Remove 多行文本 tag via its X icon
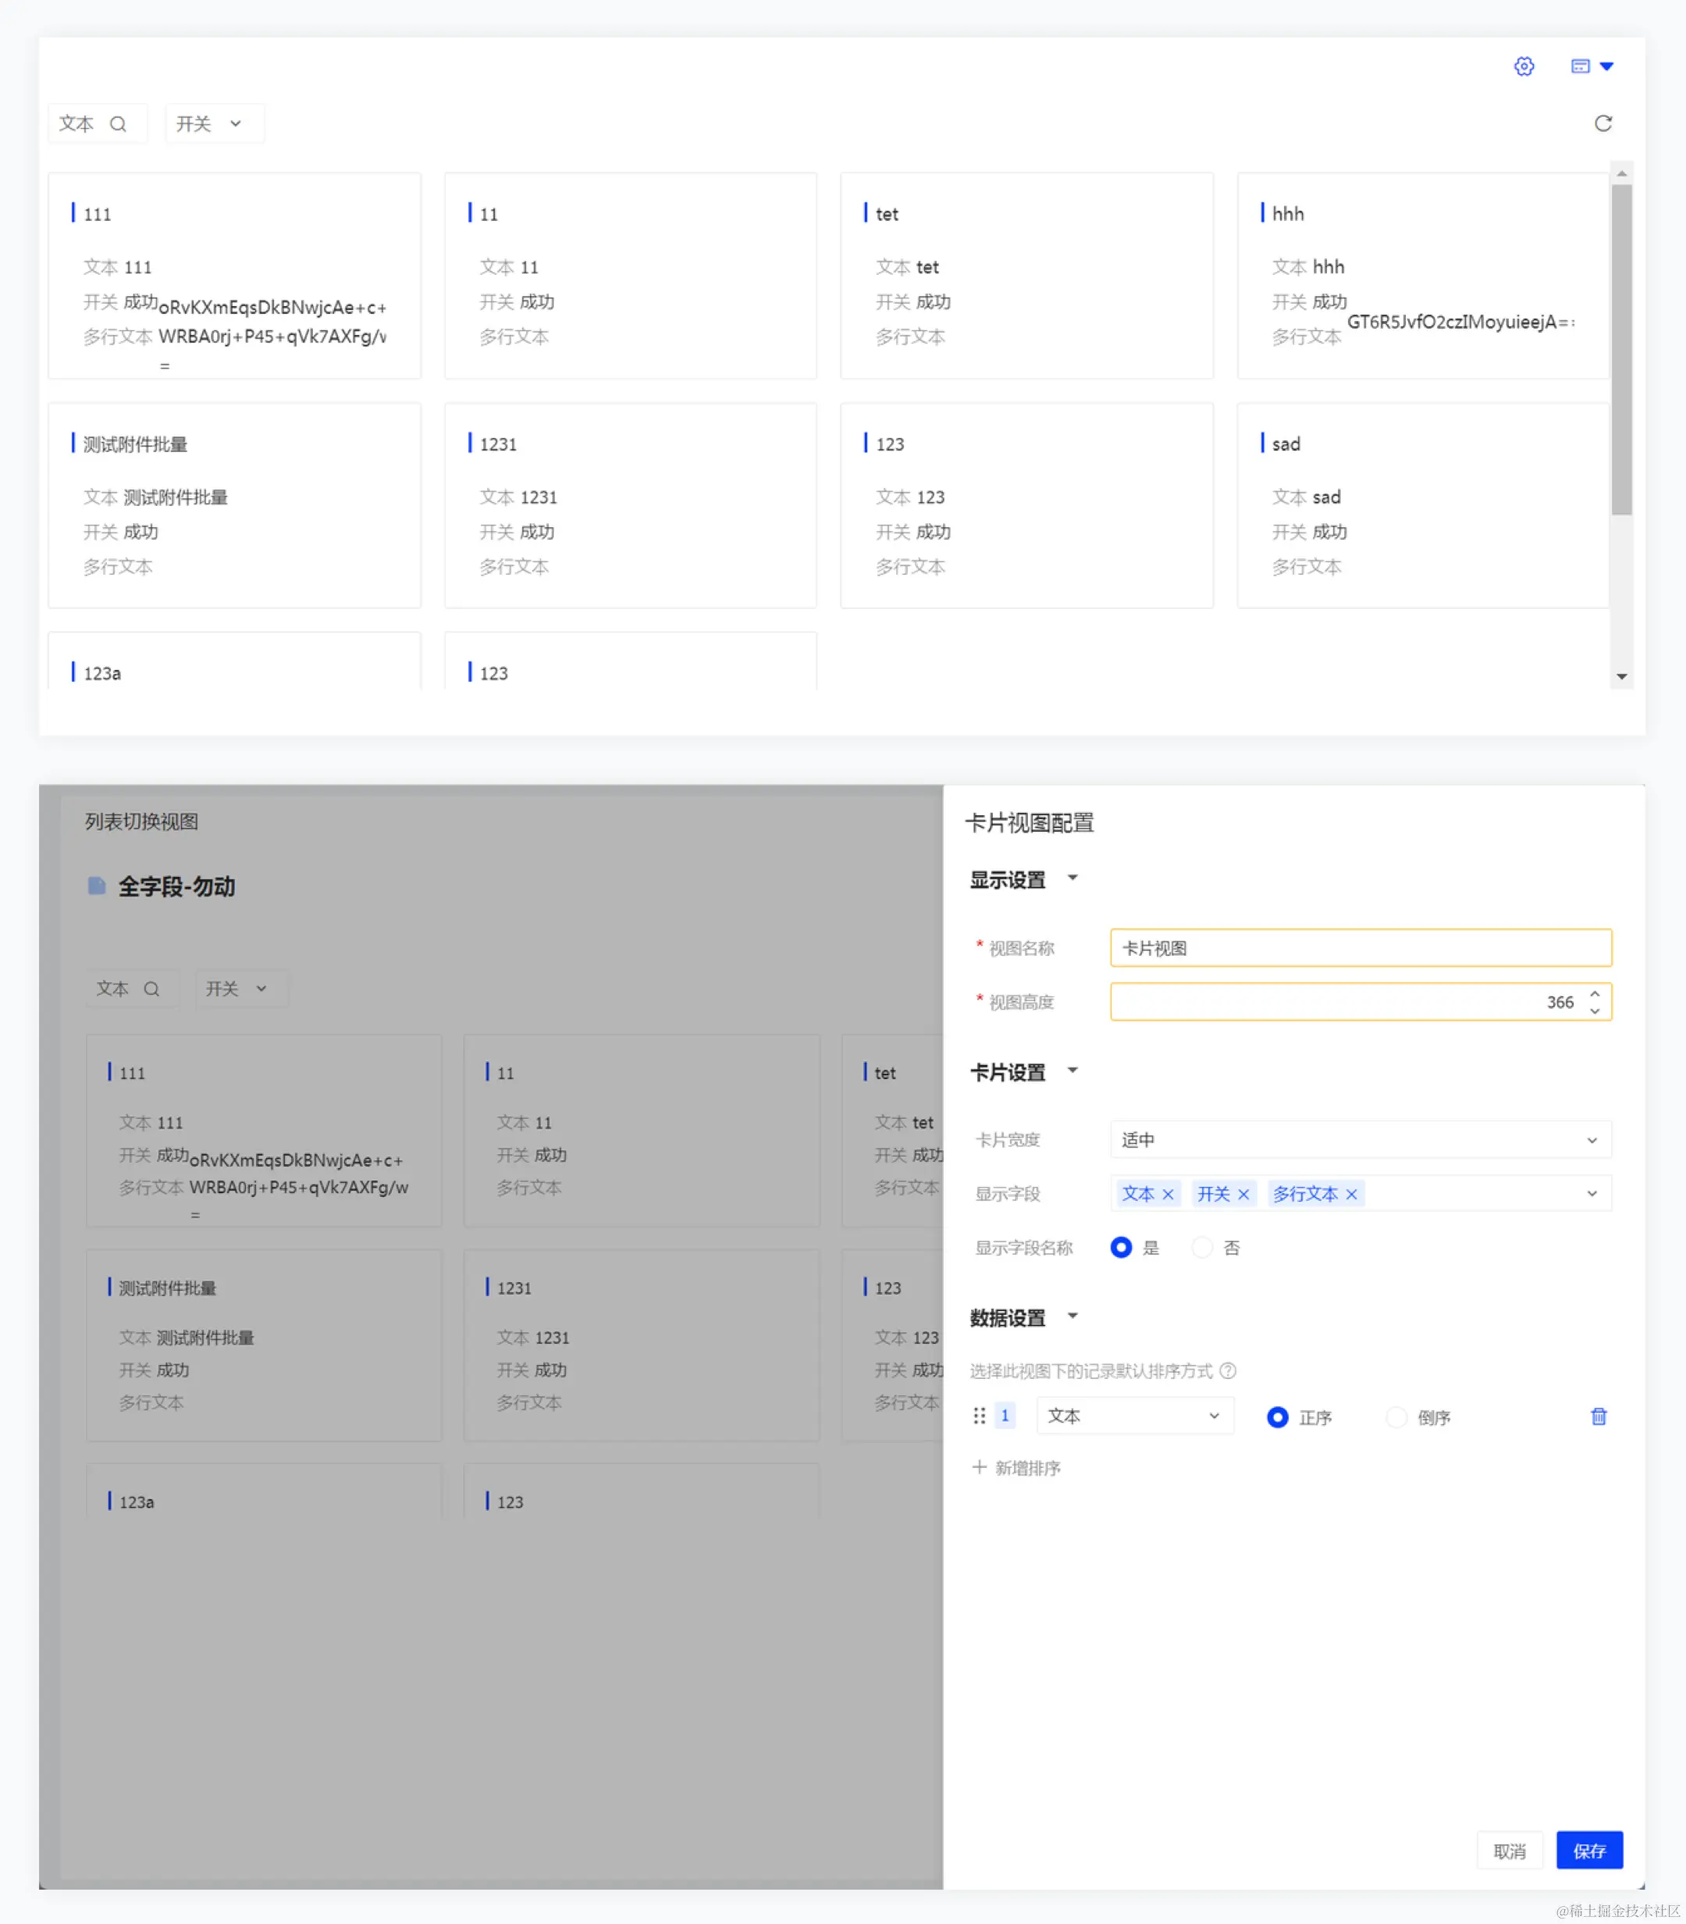The width and height of the screenshot is (1686, 1924). coord(1351,1194)
